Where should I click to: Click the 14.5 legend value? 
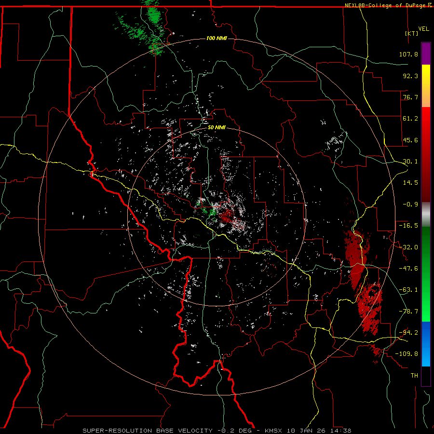point(410,183)
